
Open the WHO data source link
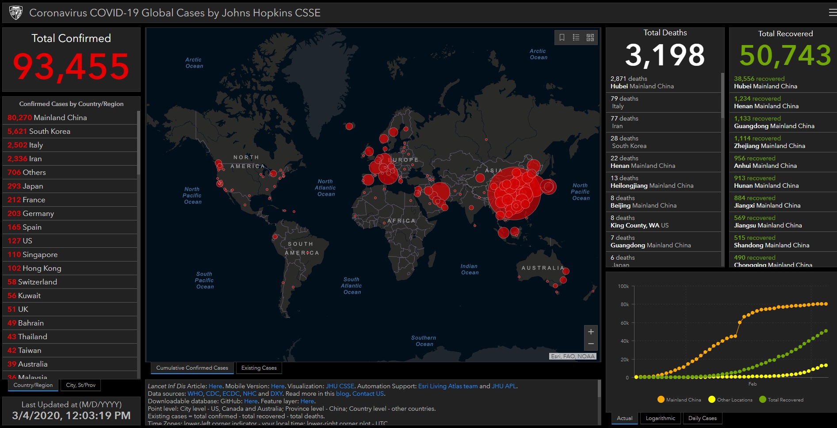[195, 394]
